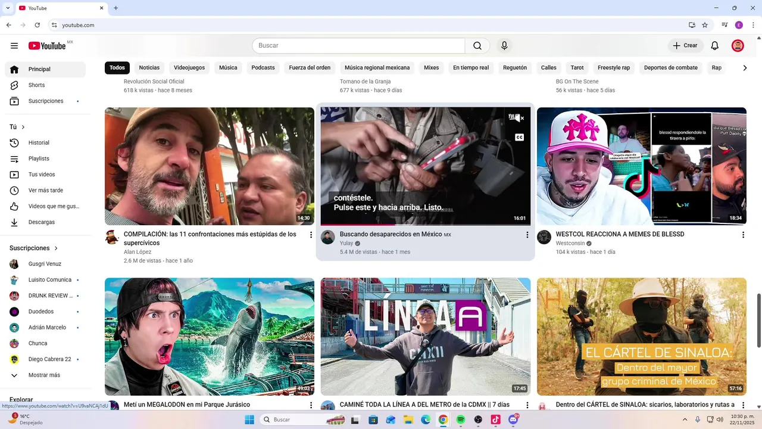Expand Mostrar más subscriptions
This screenshot has height=429, width=762.
point(45,375)
